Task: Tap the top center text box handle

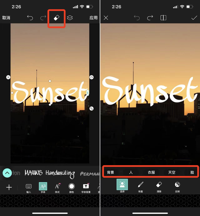Action: click(50, 81)
